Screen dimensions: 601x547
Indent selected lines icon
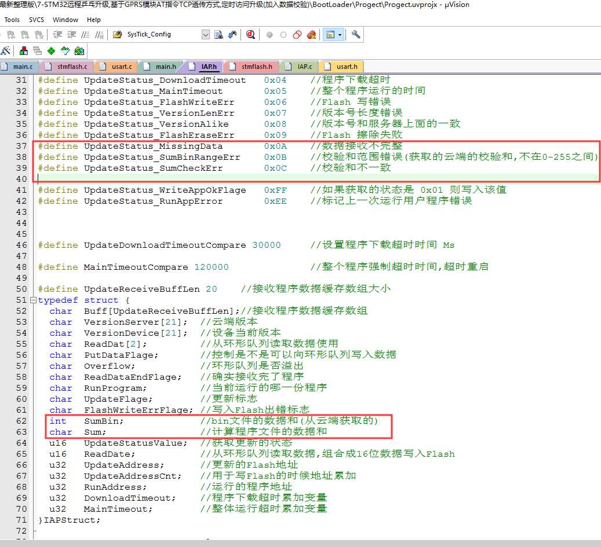pos(57,35)
